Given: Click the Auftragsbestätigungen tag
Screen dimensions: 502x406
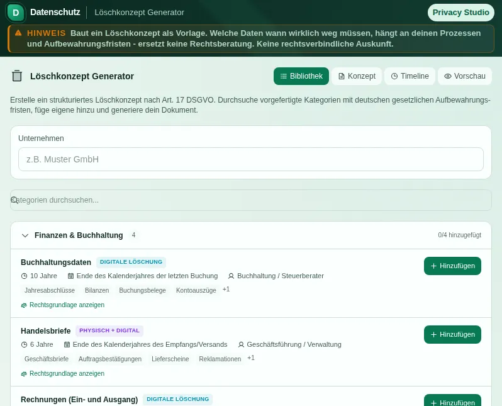Looking at the screenshot, I should pos(110,359).
